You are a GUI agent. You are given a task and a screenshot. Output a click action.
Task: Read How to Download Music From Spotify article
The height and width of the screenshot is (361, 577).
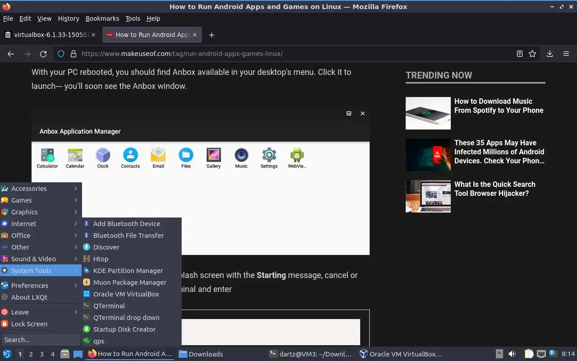coord(499,106)
